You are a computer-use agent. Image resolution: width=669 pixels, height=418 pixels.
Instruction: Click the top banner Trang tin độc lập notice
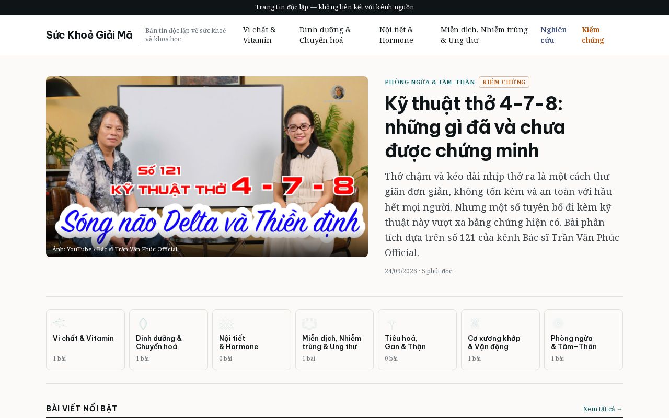tap(334, 7)
